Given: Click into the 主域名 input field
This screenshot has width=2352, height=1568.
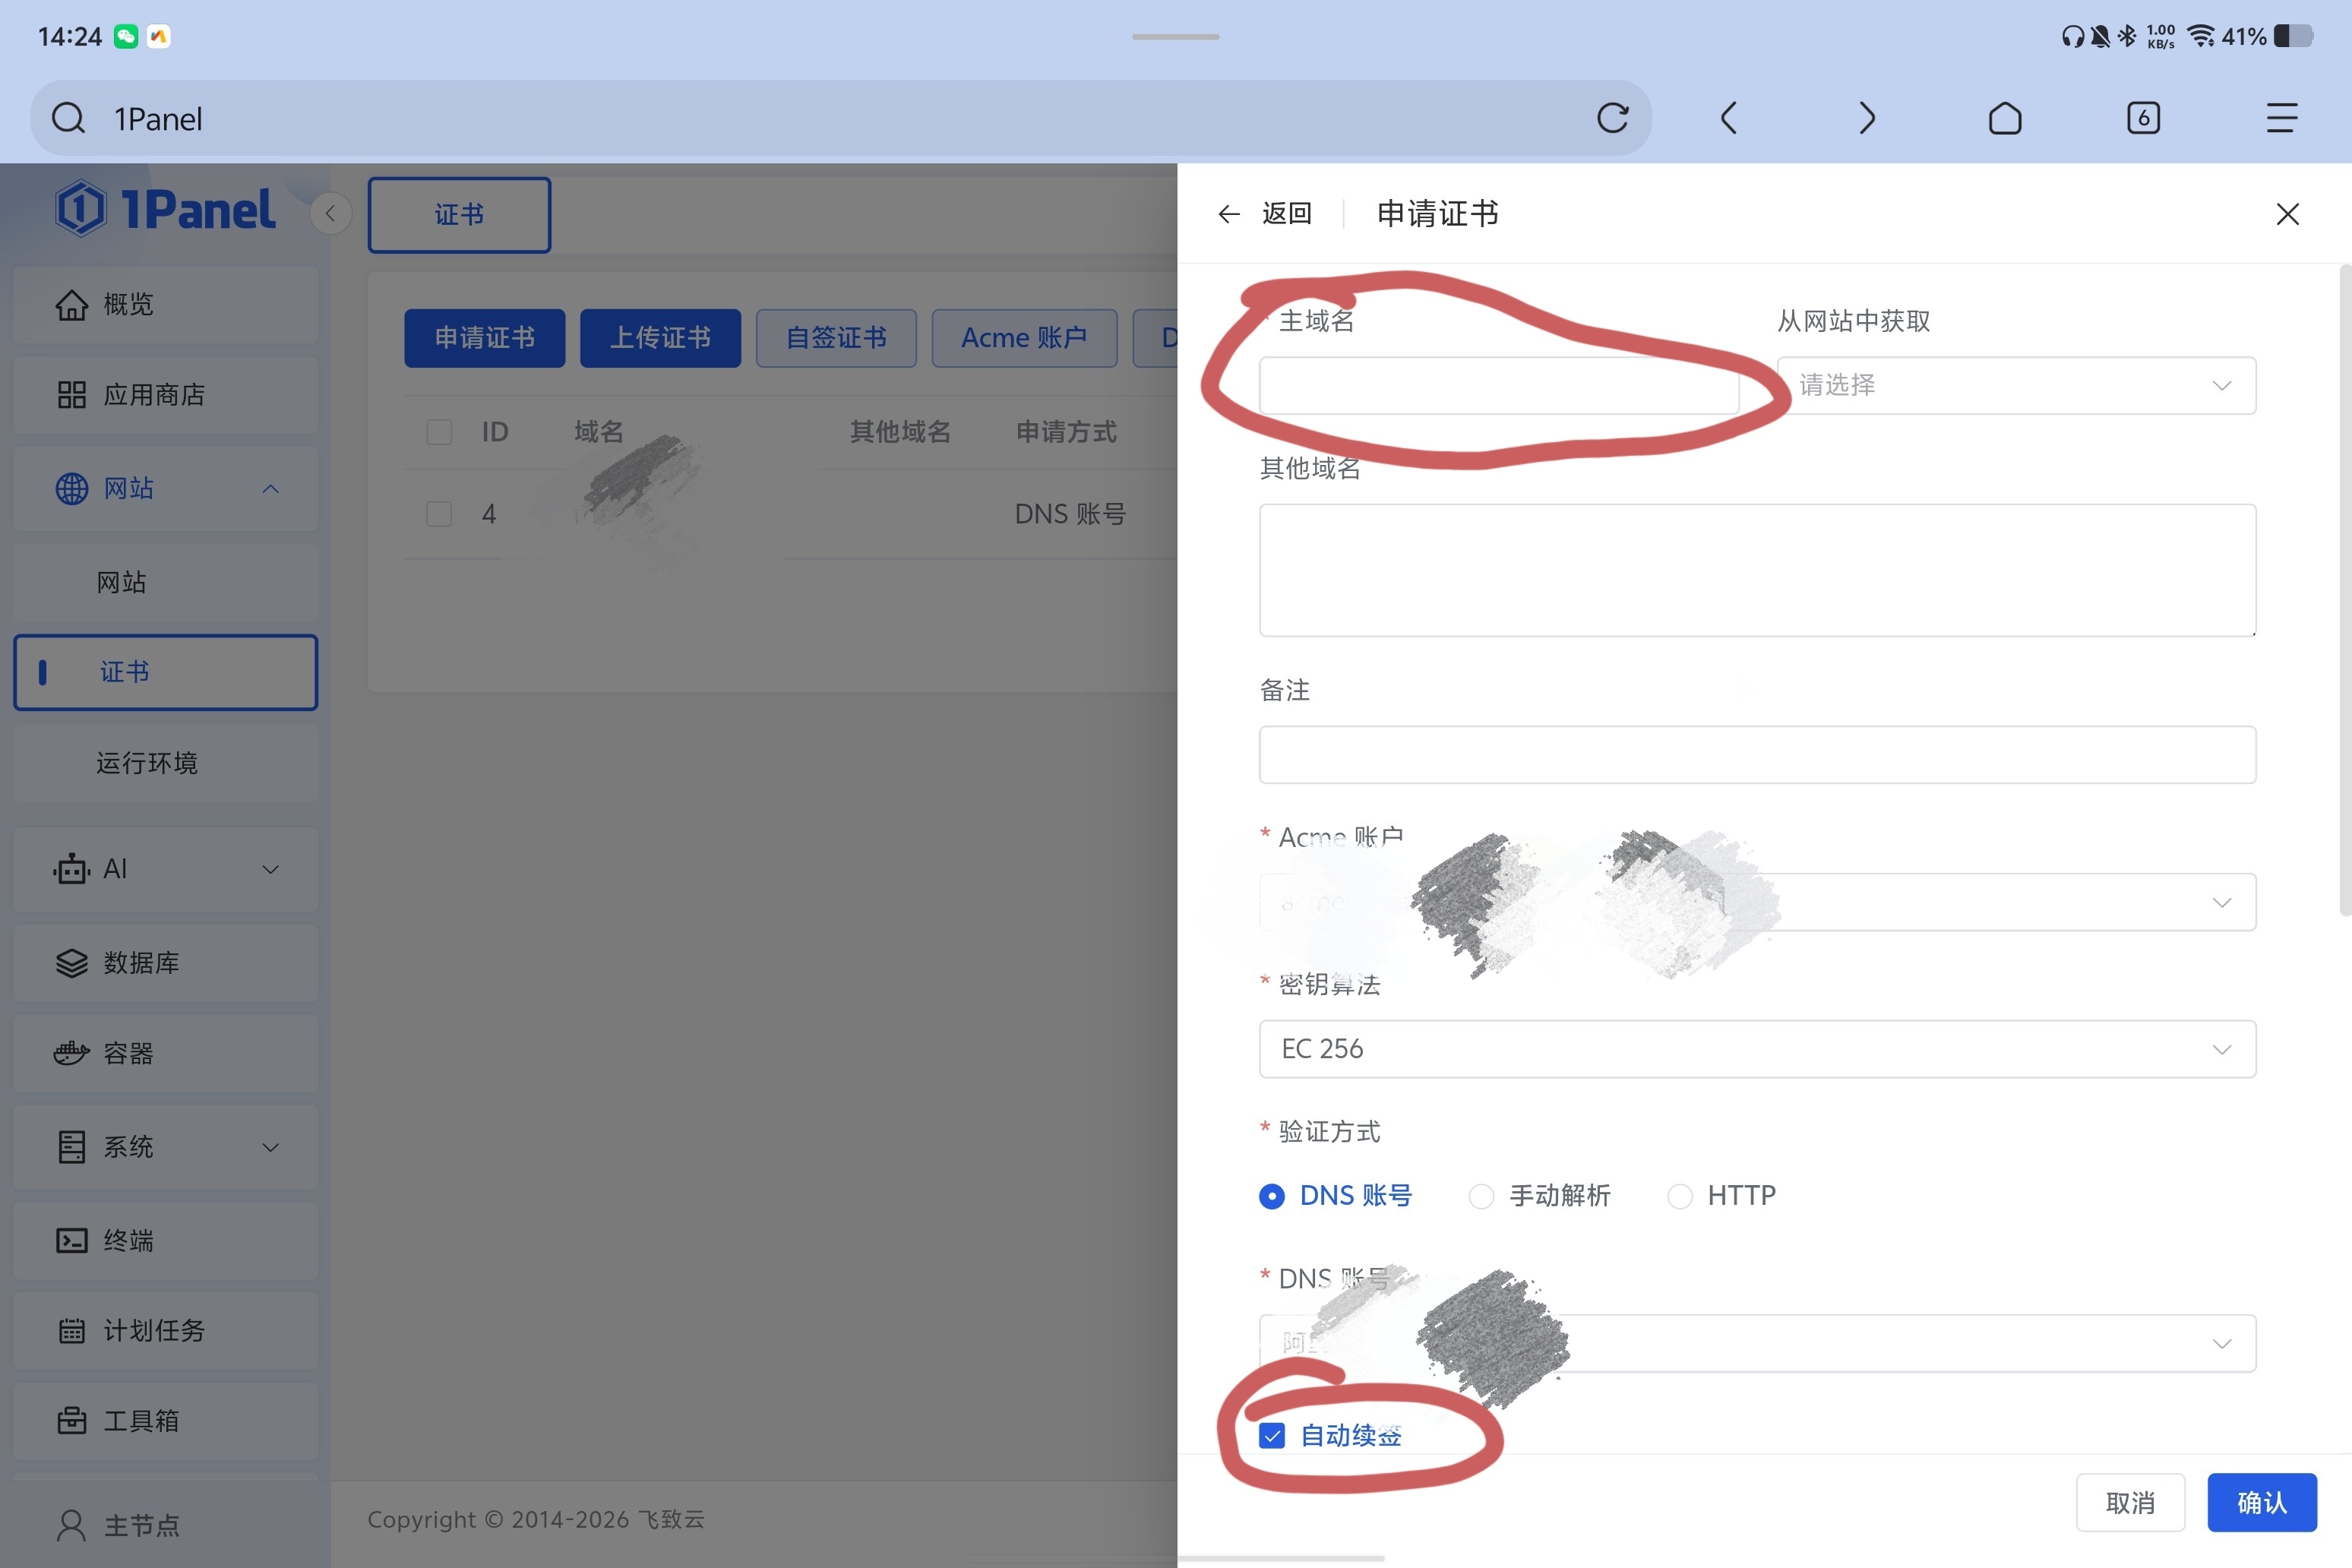Looking at the screenshot, I should click(1497, 386).
